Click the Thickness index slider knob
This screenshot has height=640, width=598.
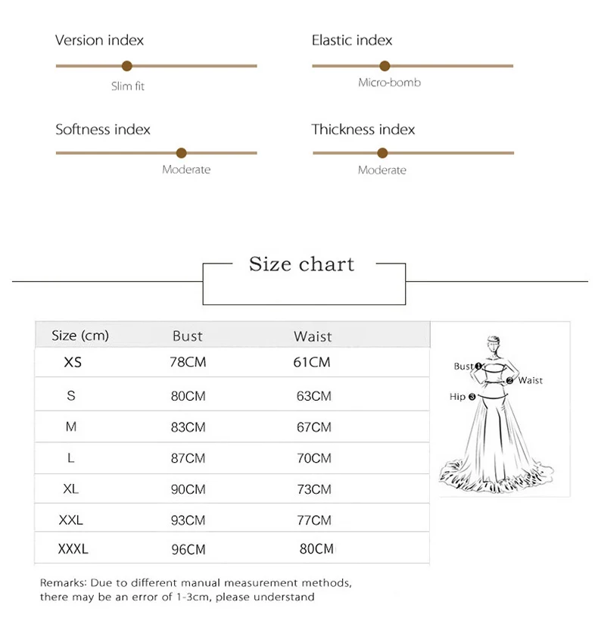click(382, 153)
